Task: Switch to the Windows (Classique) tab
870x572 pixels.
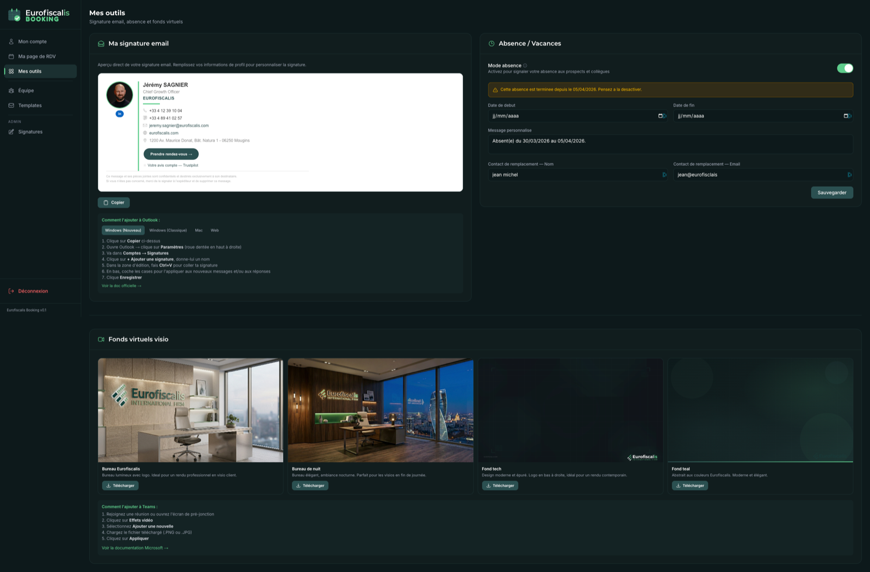Action: [x=168, y=231]
